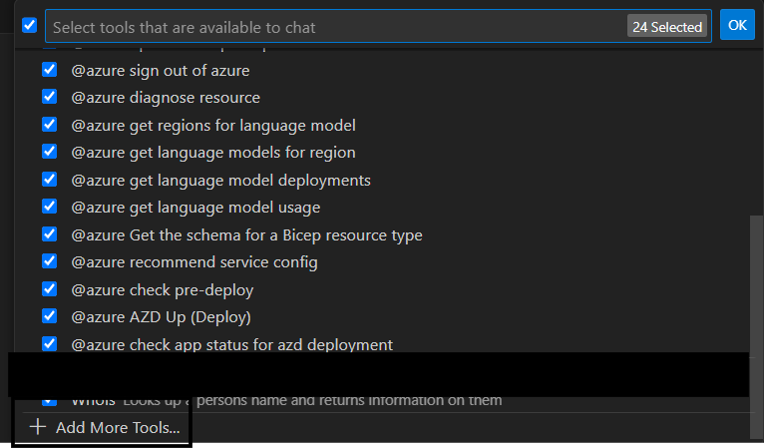The image size is (764, 448).
Task: Uncheck '@azure diagnose resource' checkbox
Action: point(49,97)
